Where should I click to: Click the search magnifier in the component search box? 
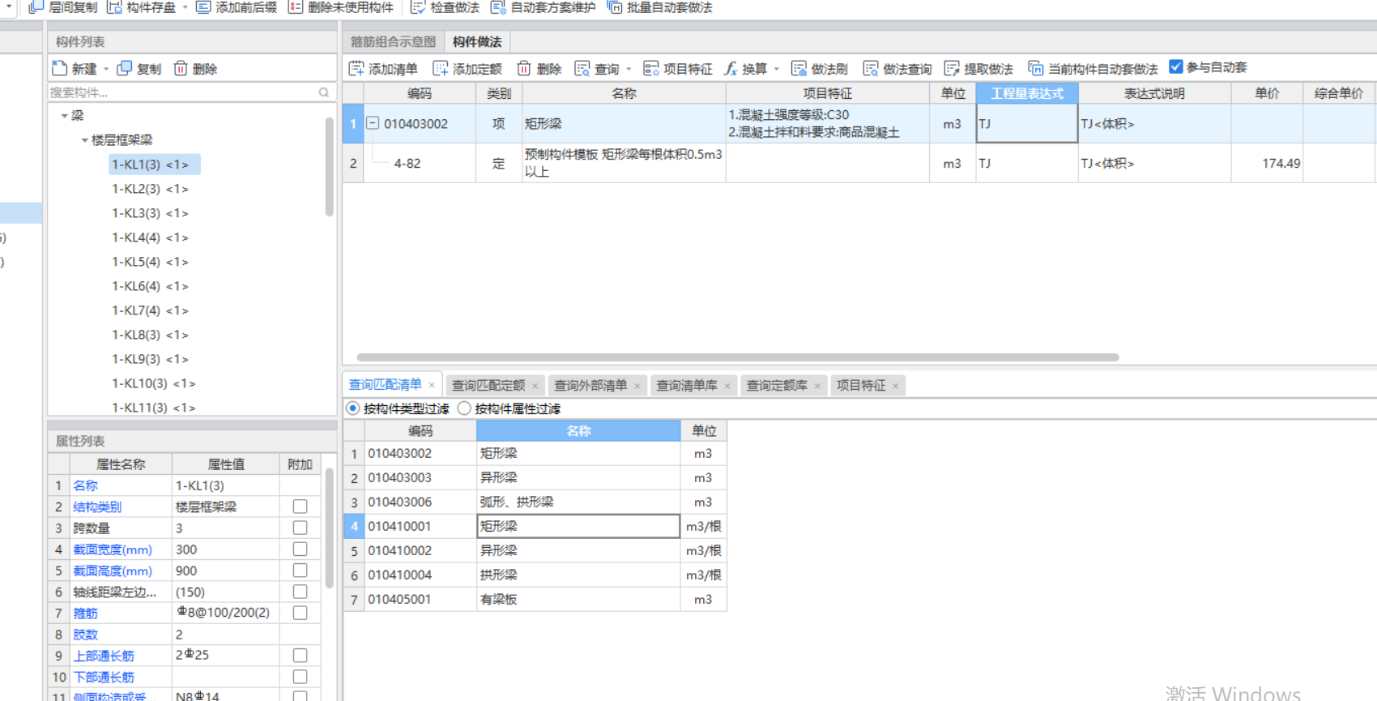point(324,92)
